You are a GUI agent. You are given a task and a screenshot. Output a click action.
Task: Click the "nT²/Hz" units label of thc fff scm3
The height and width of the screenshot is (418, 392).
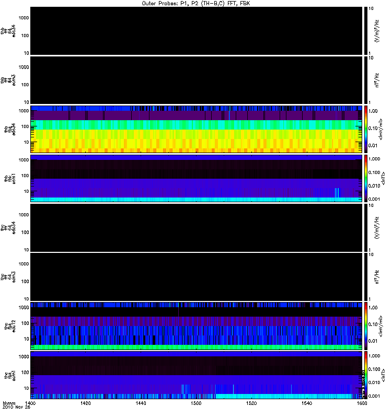pos(377,277)
